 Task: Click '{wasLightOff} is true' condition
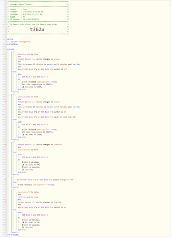click(x=28, y=150)
